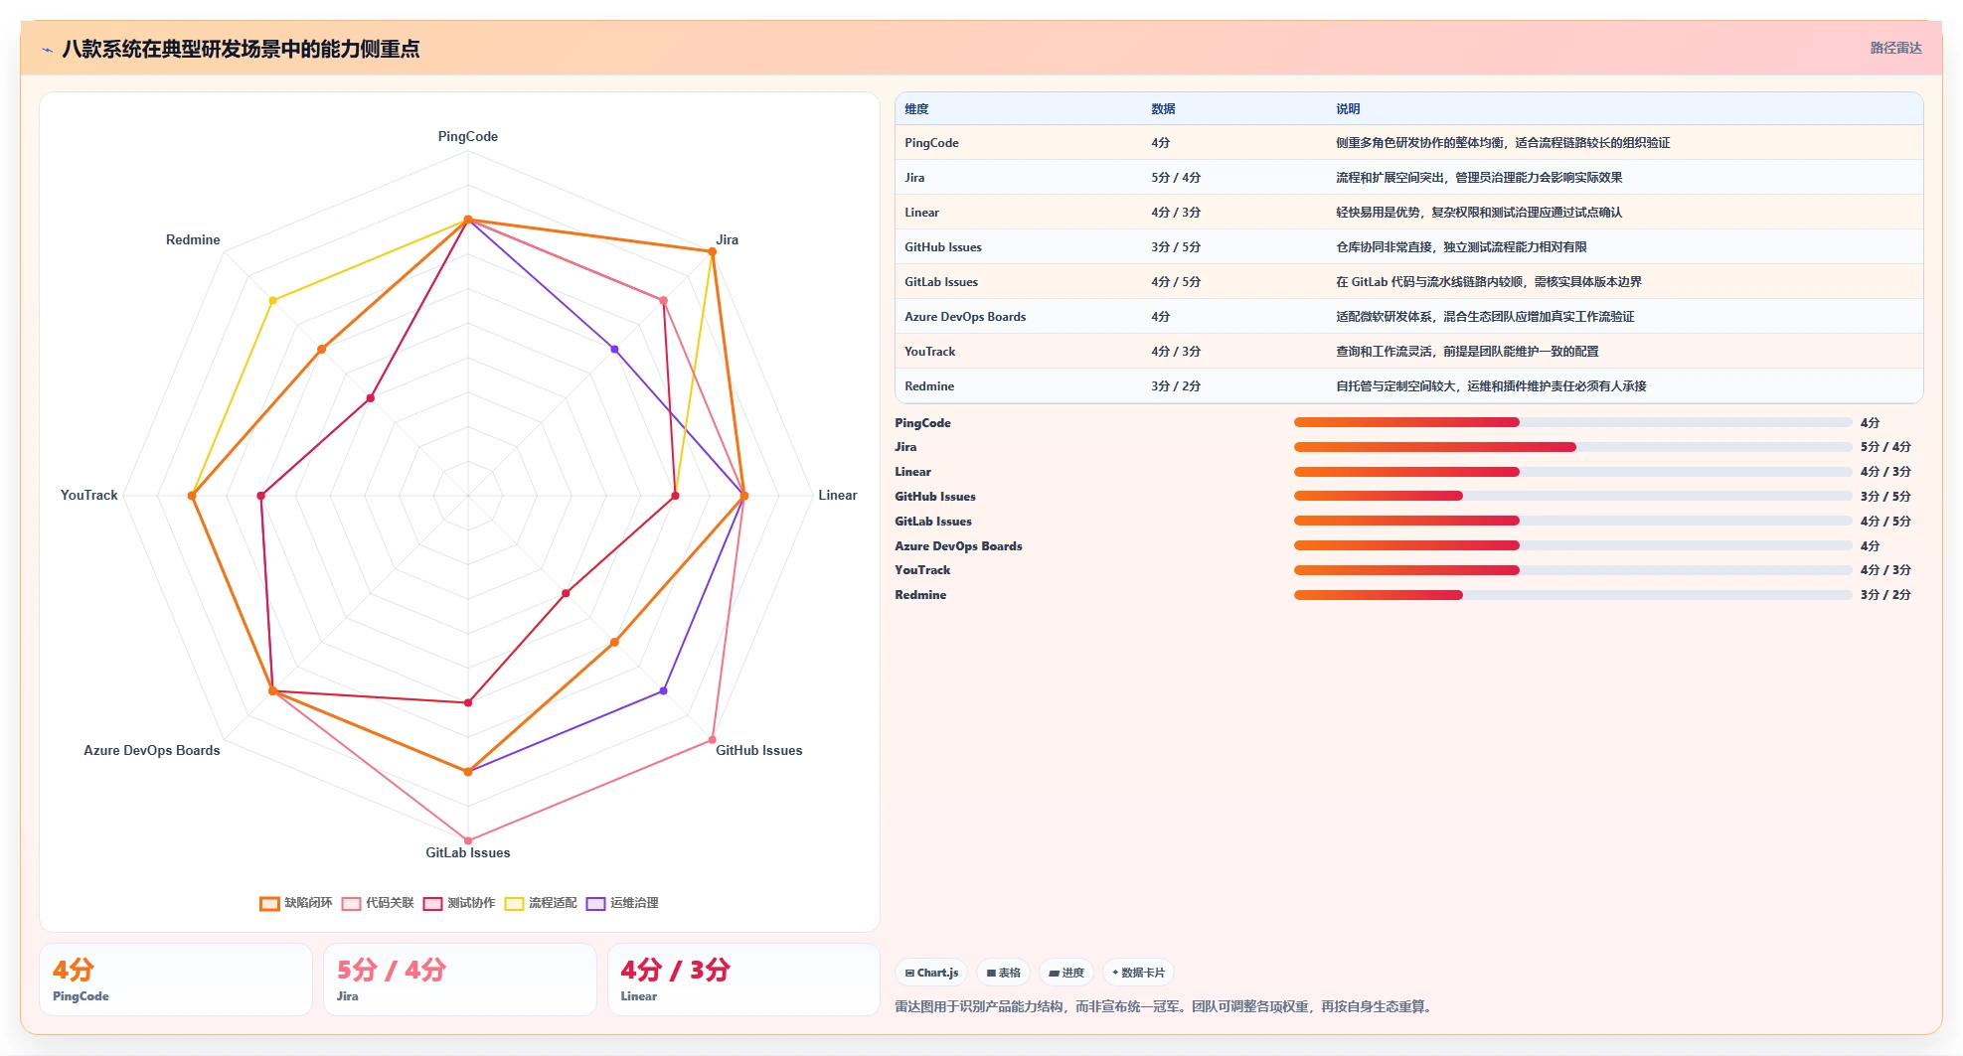Click the YouTrack description 查询和工作流灵活 cell
This screenshot has height=1056, width=1963.
click(1467, 352)
